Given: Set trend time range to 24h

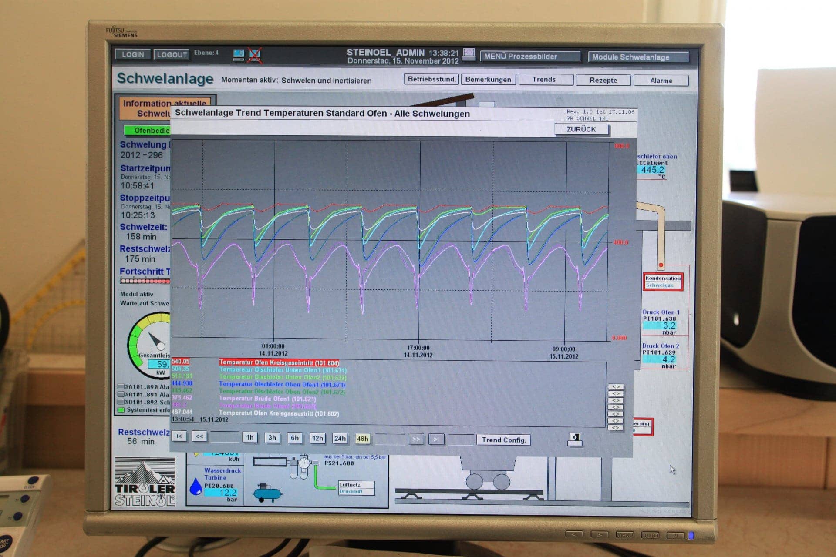Looking at the screenshot, I should click(340, 438).
